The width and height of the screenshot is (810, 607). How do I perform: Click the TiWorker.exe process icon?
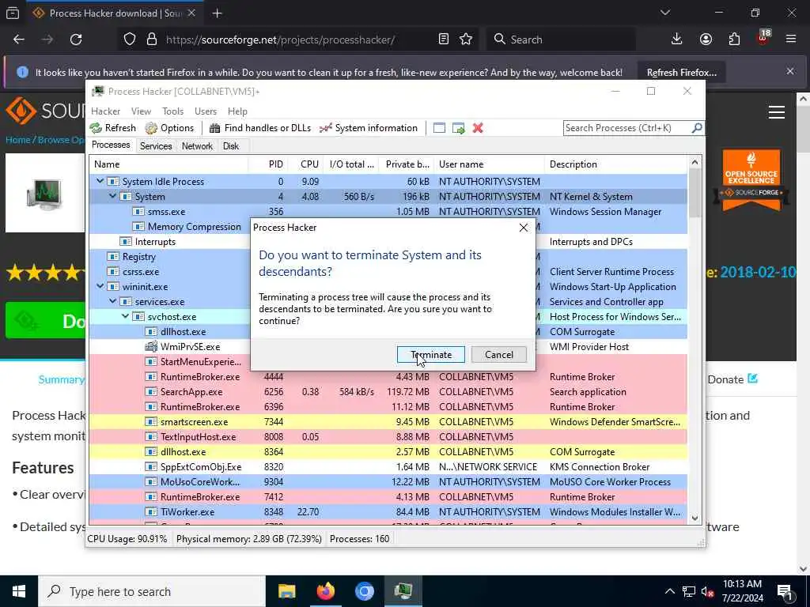[151, 512]
